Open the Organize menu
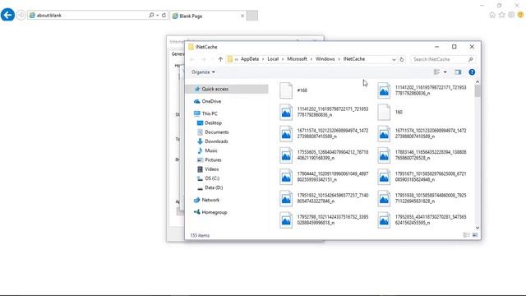Screen dimensions: 526x296 pyautogui.click(x=203, y=72)
